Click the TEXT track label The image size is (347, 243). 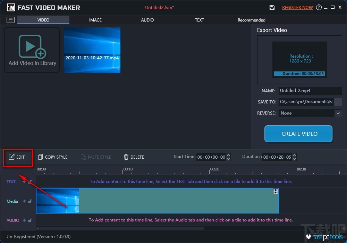pos(11,182)
